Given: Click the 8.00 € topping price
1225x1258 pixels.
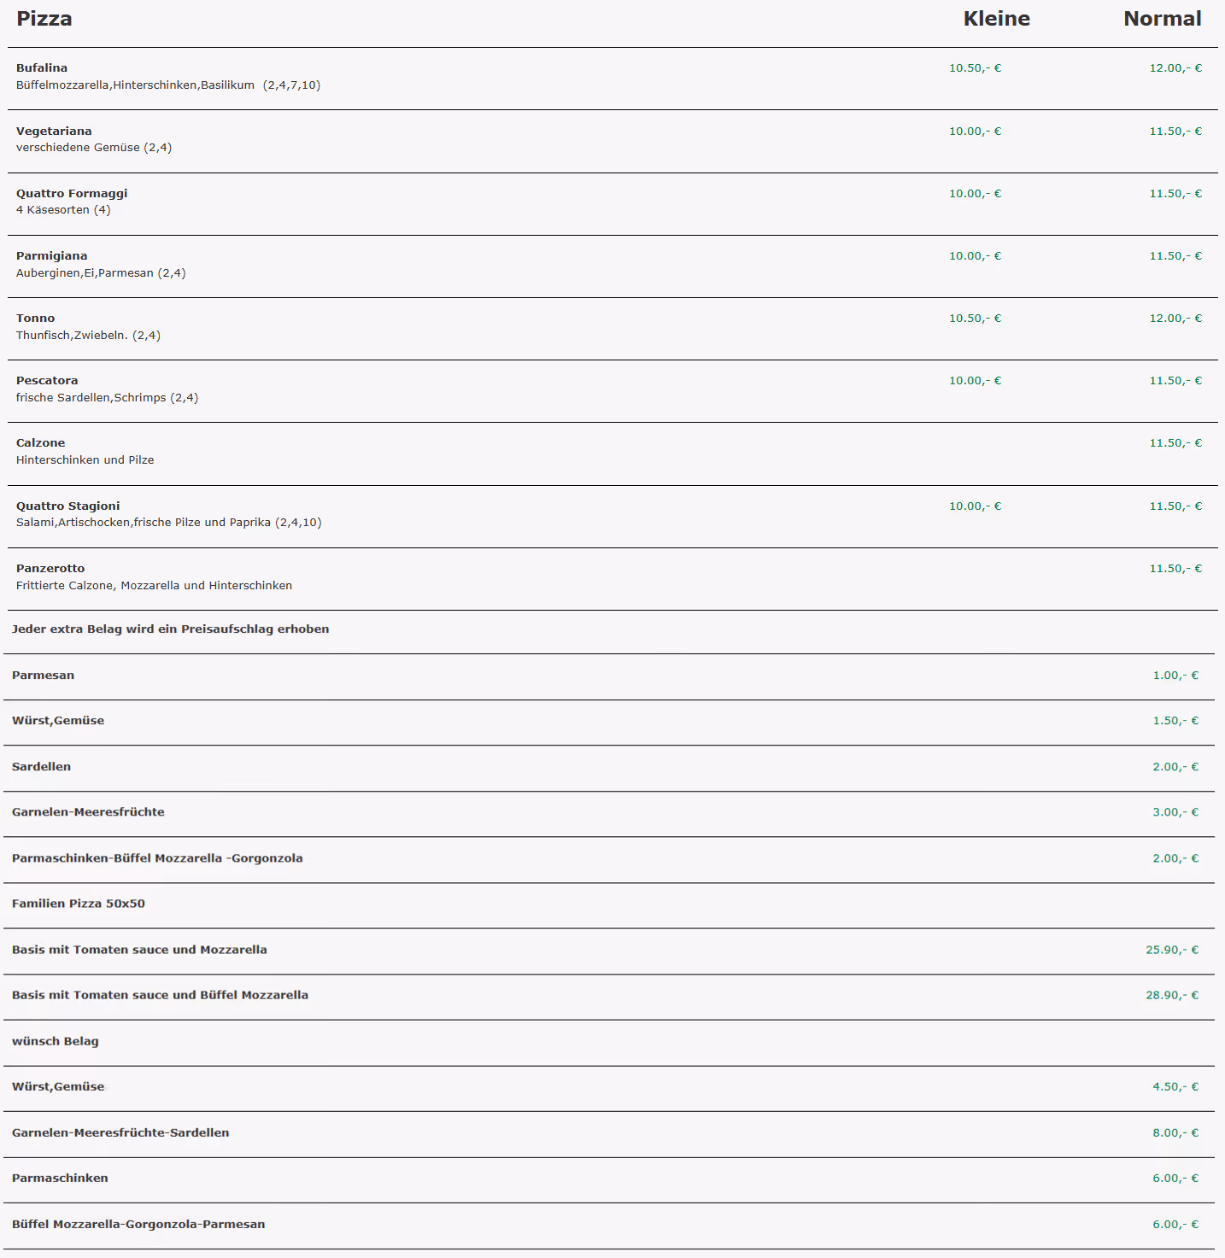Looking at the screenshot, I should click(x=1175, y=1132).
